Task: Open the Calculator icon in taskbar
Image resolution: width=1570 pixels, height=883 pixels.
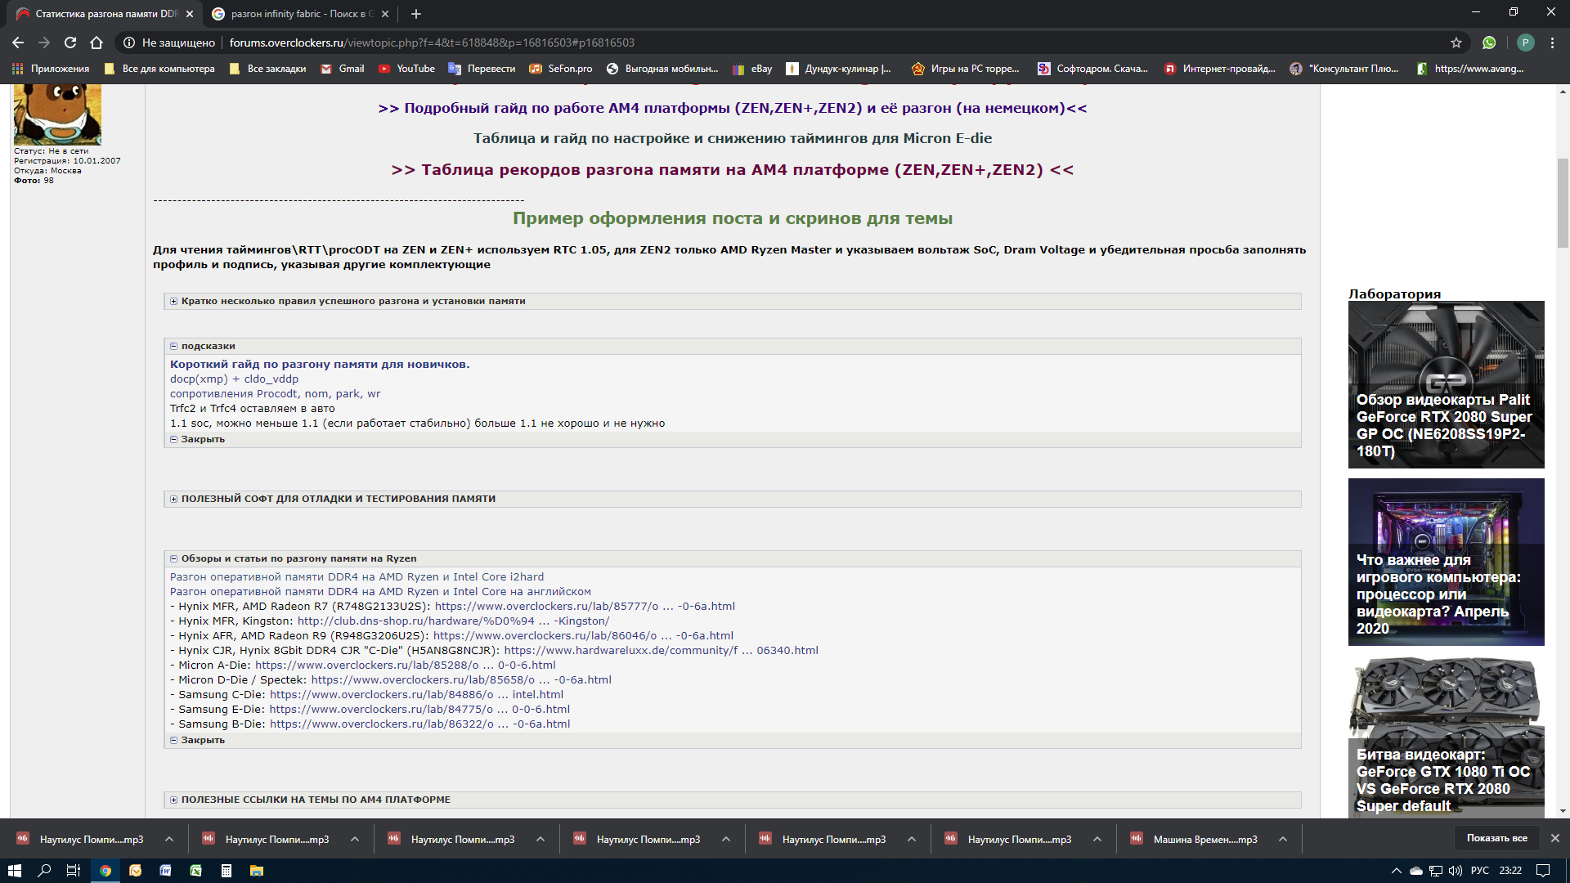Action: (227, 871)
